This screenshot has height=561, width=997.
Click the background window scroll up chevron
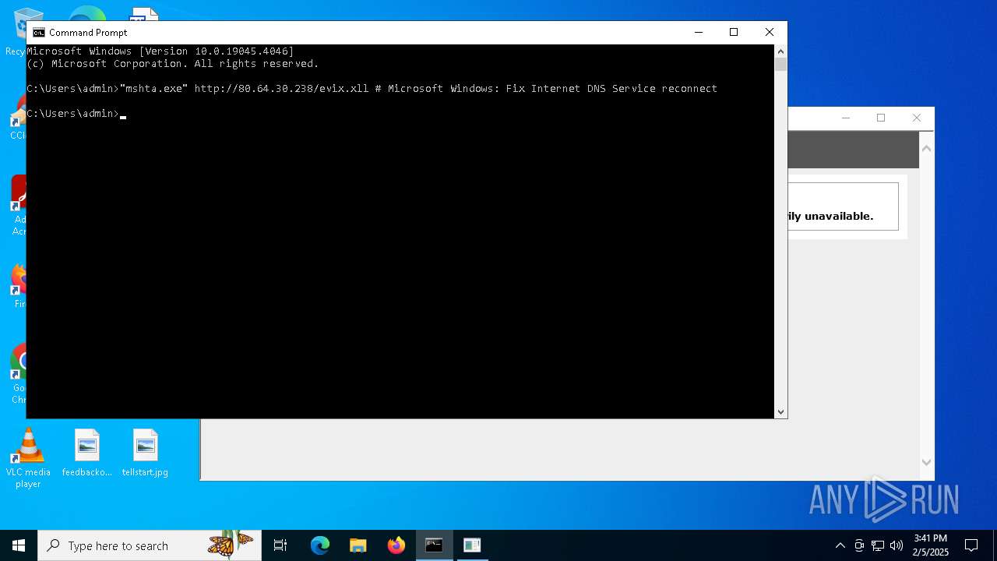coord(927,148)
